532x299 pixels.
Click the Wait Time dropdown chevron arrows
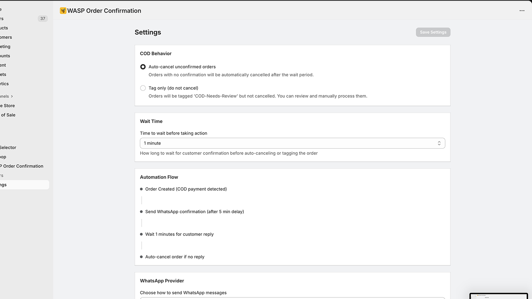pyautogui.click(x=439, y=143)
